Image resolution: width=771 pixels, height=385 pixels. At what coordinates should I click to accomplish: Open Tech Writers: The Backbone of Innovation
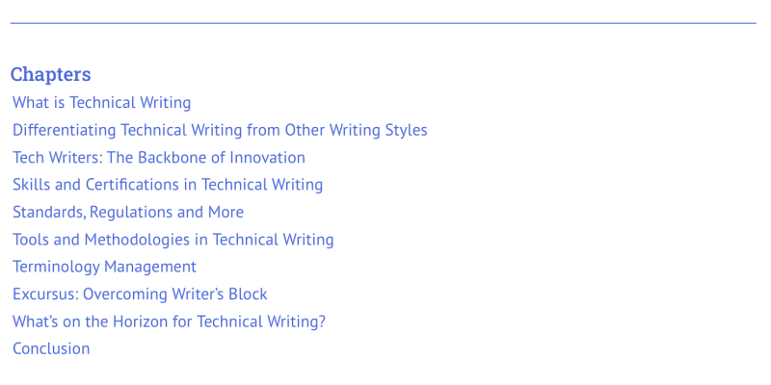tap(159, 158)
